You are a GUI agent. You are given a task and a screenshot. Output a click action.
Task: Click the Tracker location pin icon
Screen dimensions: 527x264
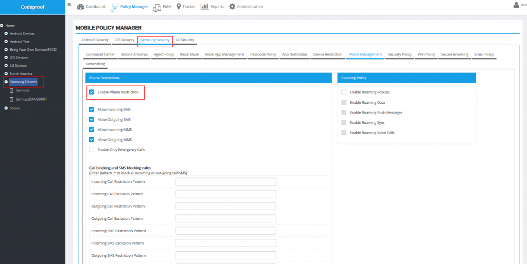point(179,6)
